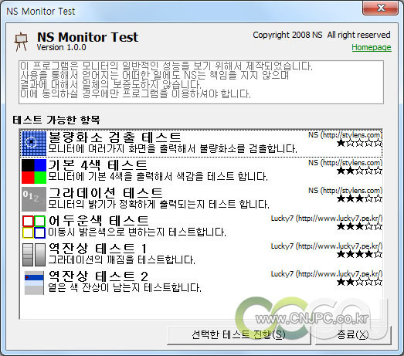Click star rating of 어두운색 테스트
The image size is (404, 356).
tap(359, 226)
